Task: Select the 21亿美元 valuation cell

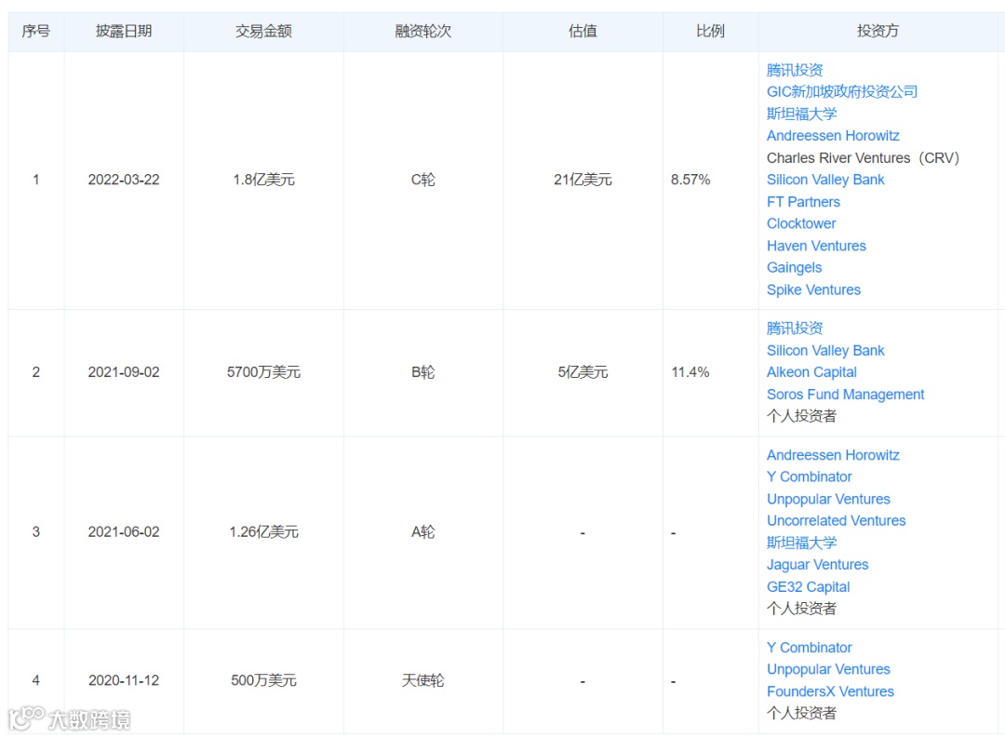Action: [x=583, y=181]
